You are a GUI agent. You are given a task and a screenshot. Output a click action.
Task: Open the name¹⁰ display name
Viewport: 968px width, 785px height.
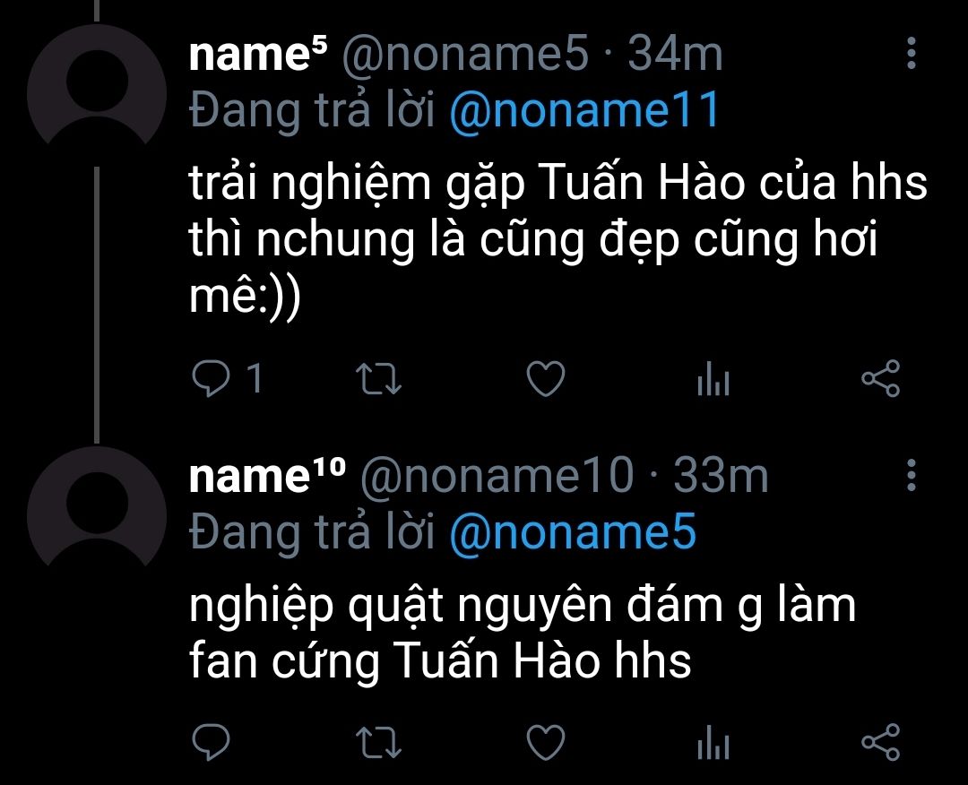[x=267, y=477]
